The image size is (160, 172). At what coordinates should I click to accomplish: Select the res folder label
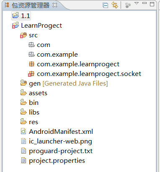pyautogui.click(x=34, y=122)
